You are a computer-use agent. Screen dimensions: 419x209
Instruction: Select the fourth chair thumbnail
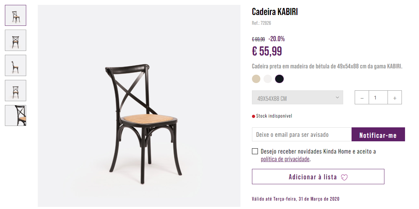(x=15, y=90)
